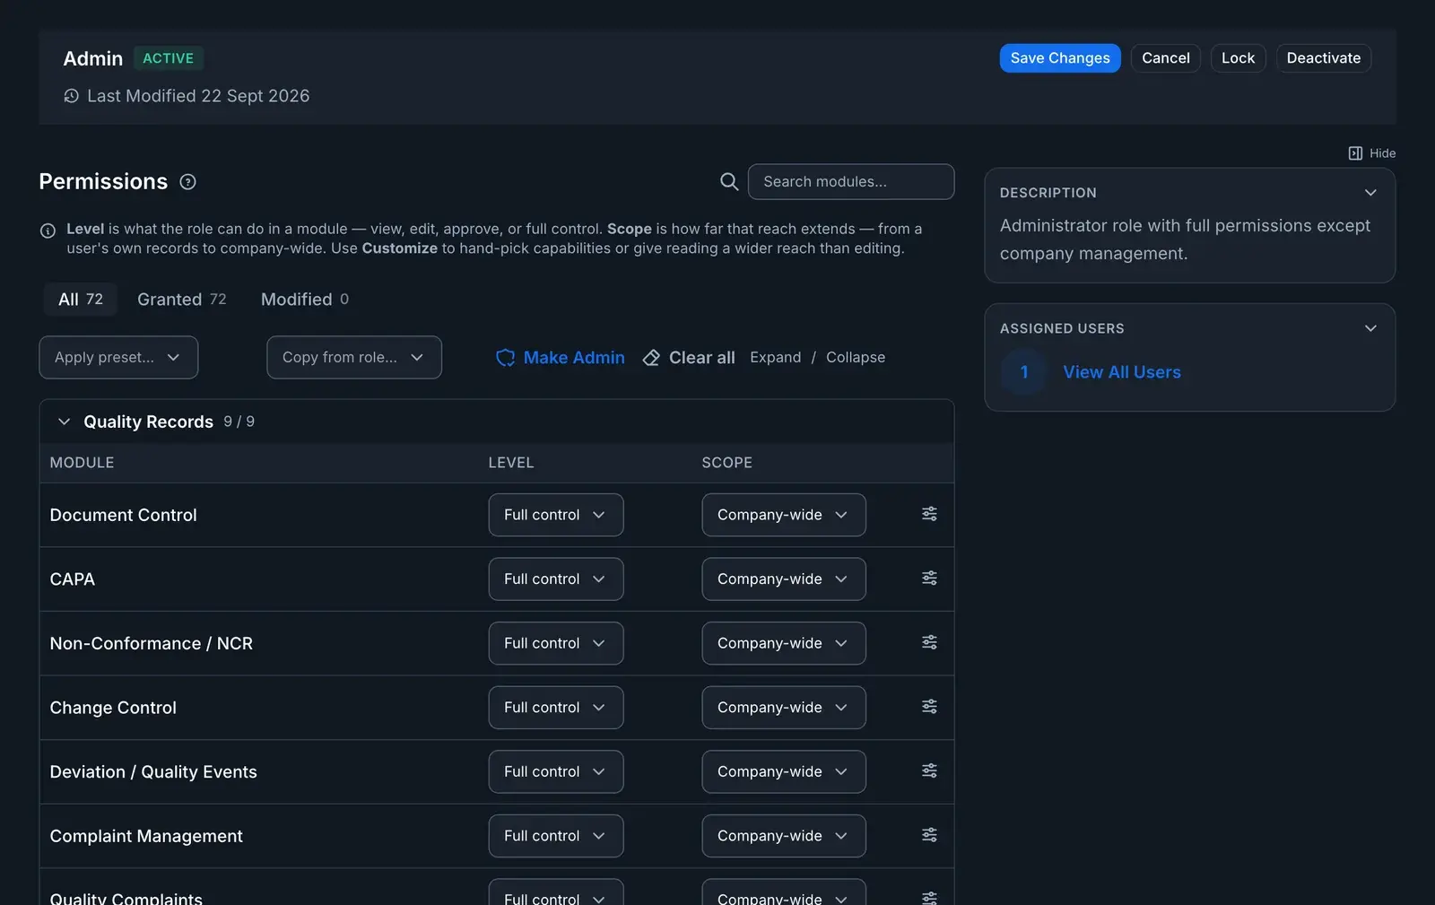Image resolution: width=1435 pixels, height=905 pixels.
Task: Open customize sliders for Non-Conformance / NCR
Action: pyautogui.click(x=929, y=642)
